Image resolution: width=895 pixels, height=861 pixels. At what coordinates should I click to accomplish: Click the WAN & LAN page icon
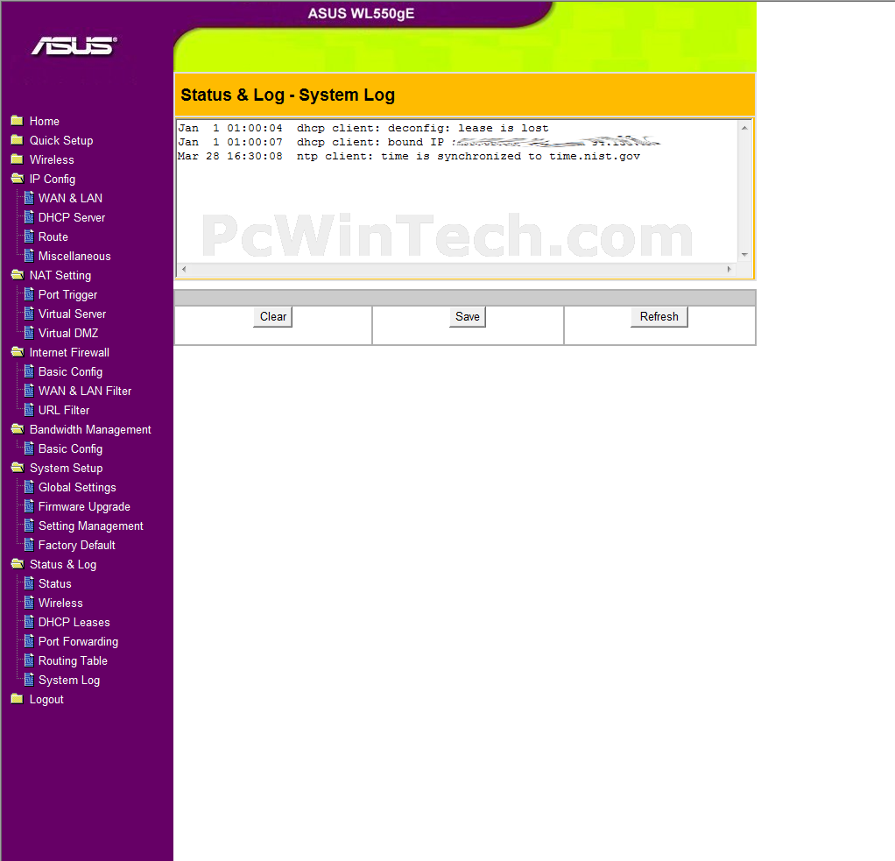[29, 198]
